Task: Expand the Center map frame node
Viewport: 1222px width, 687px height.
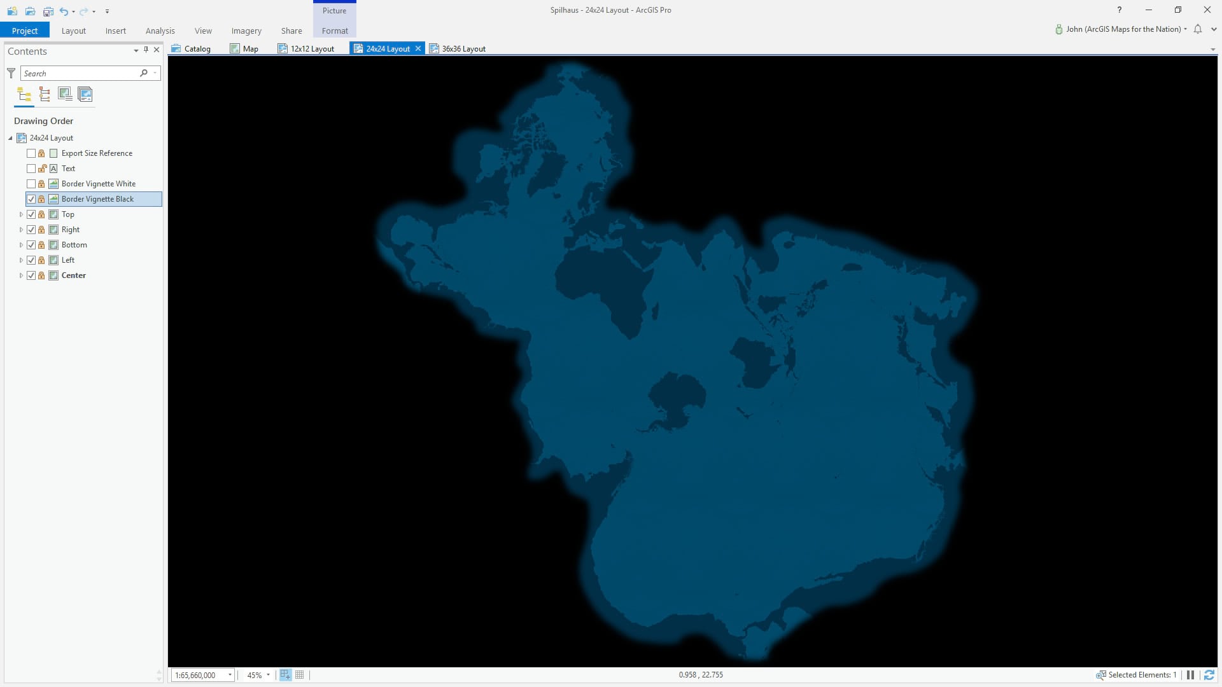Action: click(x=21, y=275)
